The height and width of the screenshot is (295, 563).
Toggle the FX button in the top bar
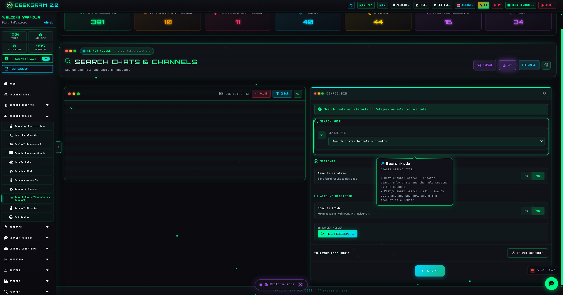tap(498, 5)
